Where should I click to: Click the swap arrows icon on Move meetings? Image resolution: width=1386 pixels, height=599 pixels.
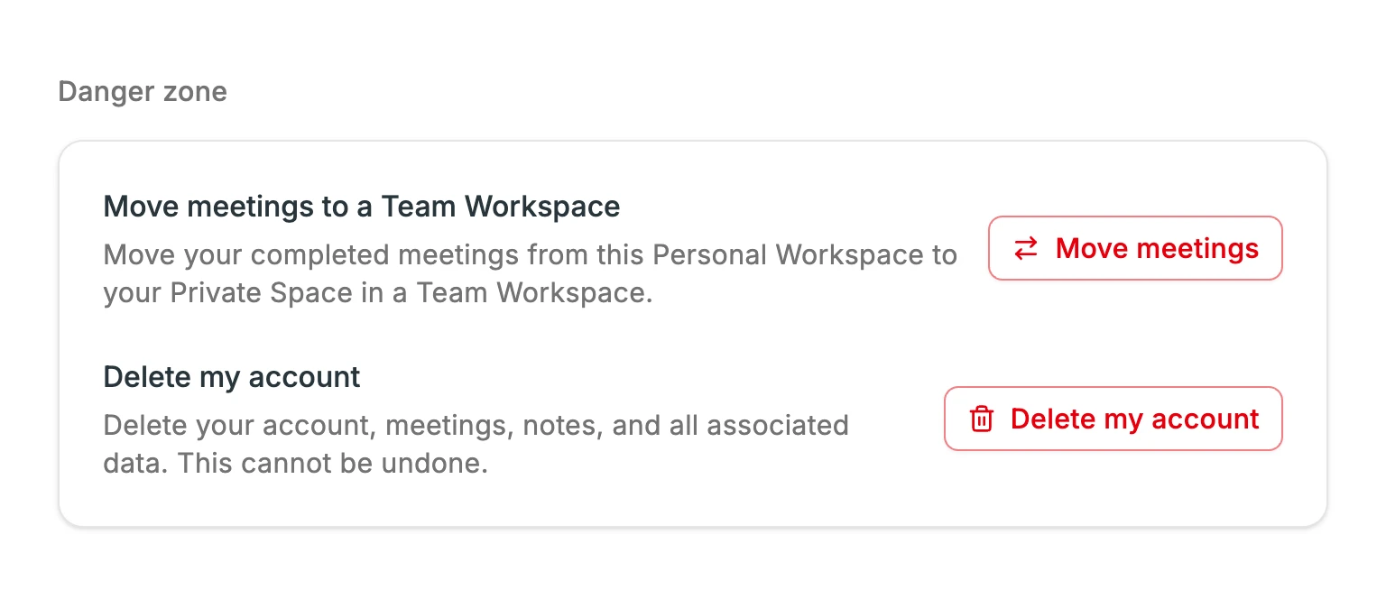click(1026, 248)
